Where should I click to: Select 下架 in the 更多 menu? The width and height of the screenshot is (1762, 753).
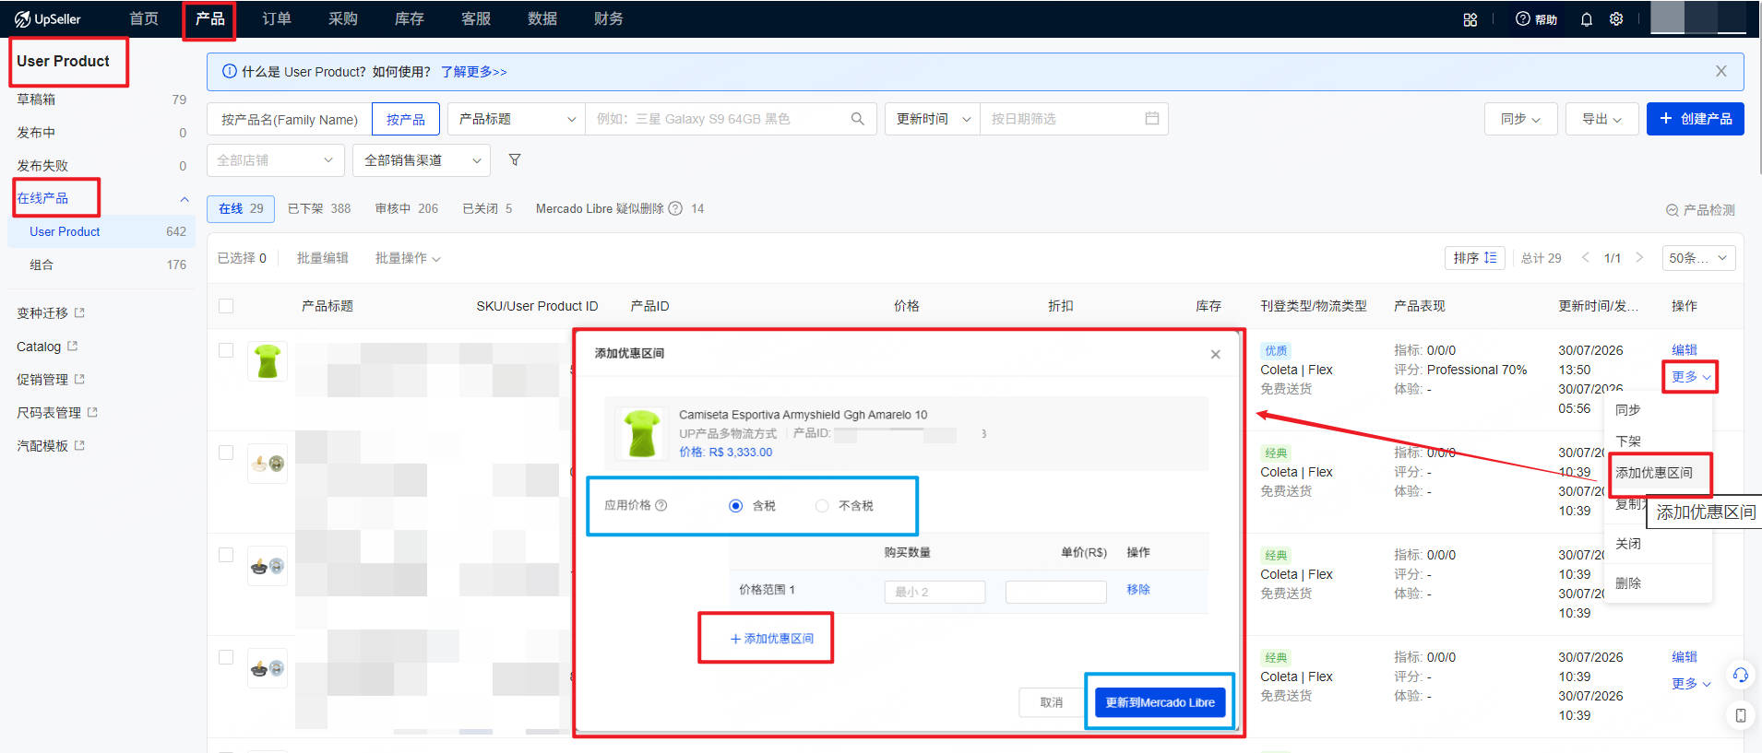1628,441
